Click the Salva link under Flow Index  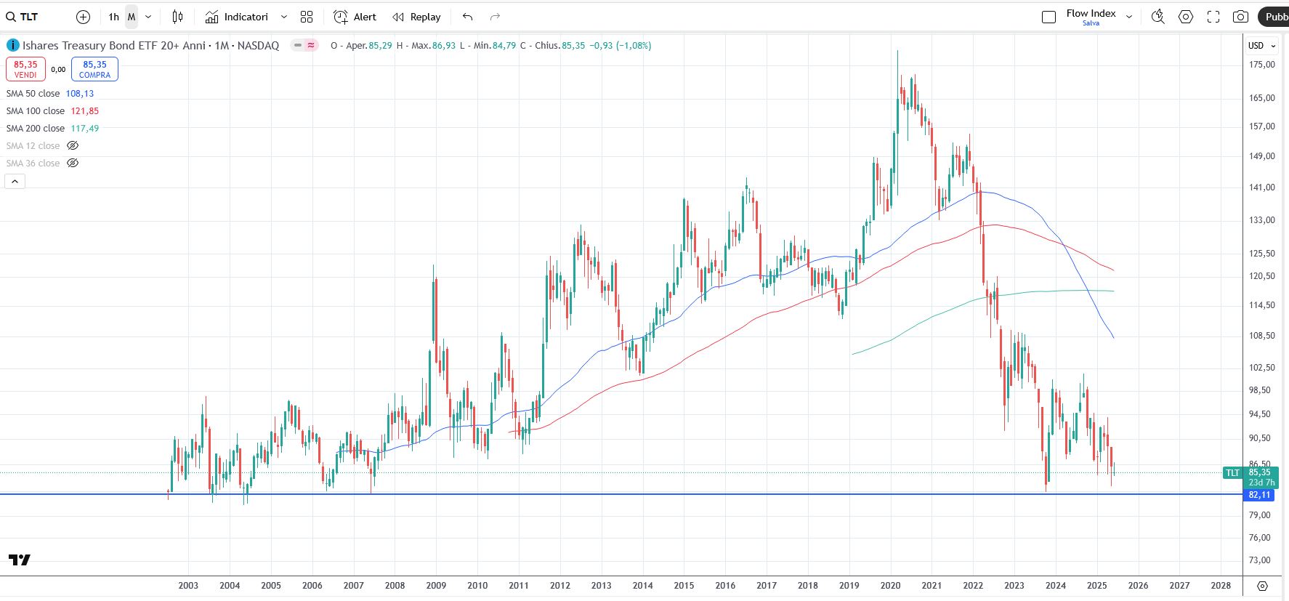click(x=1091, y=23)
